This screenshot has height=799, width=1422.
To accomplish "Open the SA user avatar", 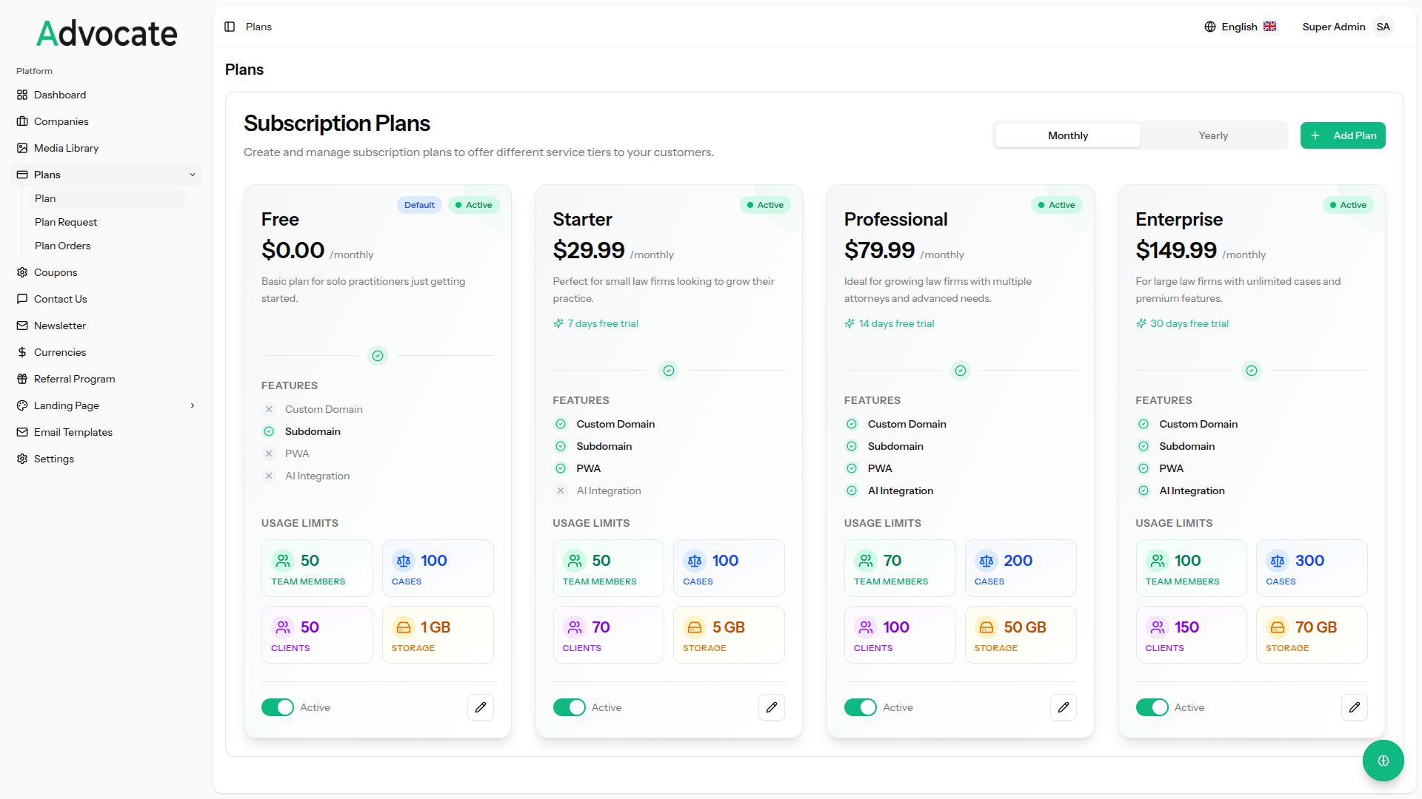I will (1383, 27).
